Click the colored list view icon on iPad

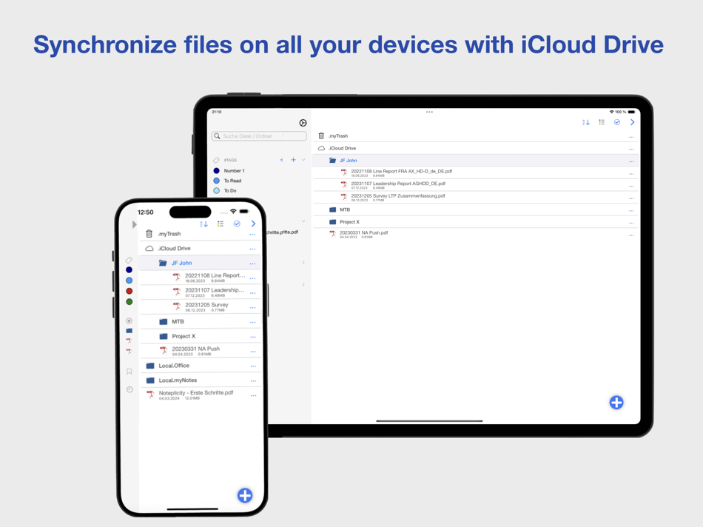(602, 122)
